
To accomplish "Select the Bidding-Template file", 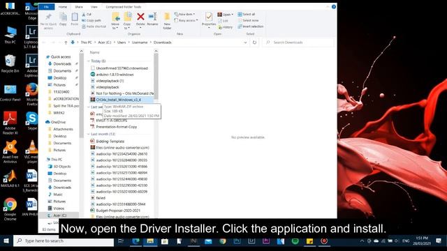I will pos(110,141).
